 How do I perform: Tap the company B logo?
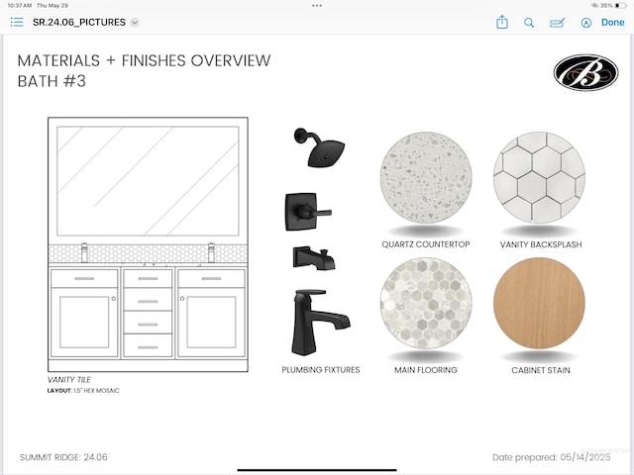585,72
